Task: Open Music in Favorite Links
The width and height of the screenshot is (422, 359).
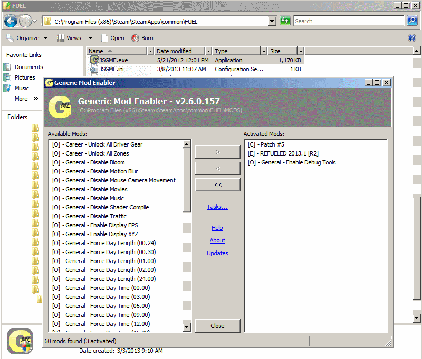Action: tap(22, 88)
